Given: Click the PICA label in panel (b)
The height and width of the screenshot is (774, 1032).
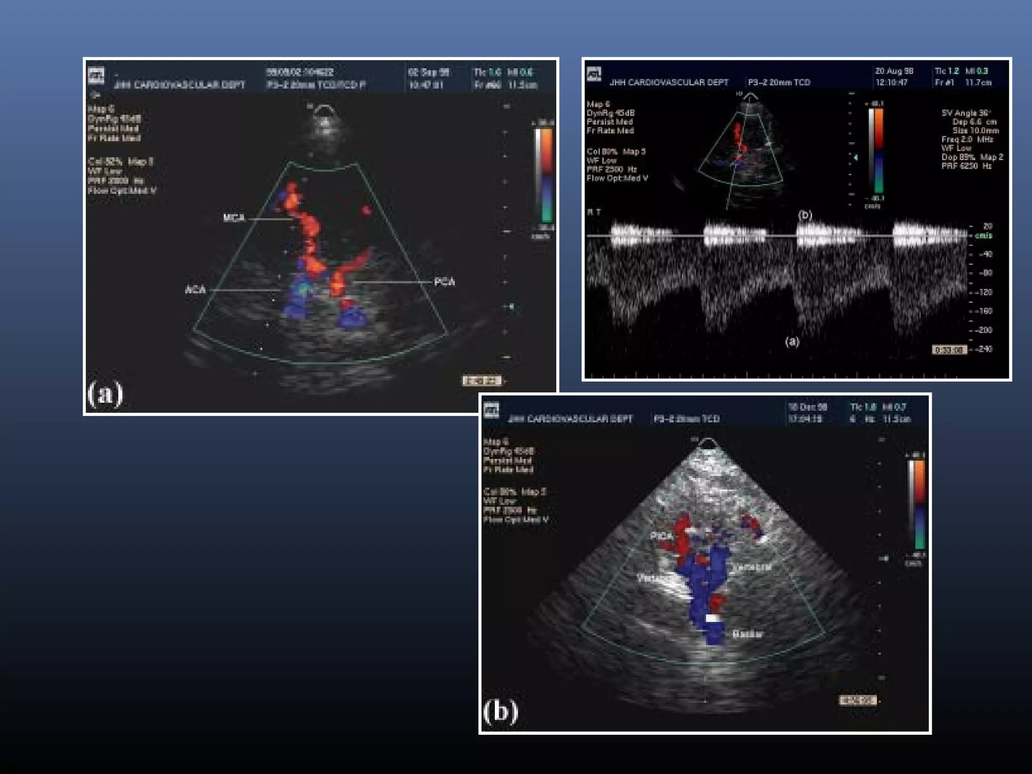Looking at the screenshot, I should pos(662,536).
